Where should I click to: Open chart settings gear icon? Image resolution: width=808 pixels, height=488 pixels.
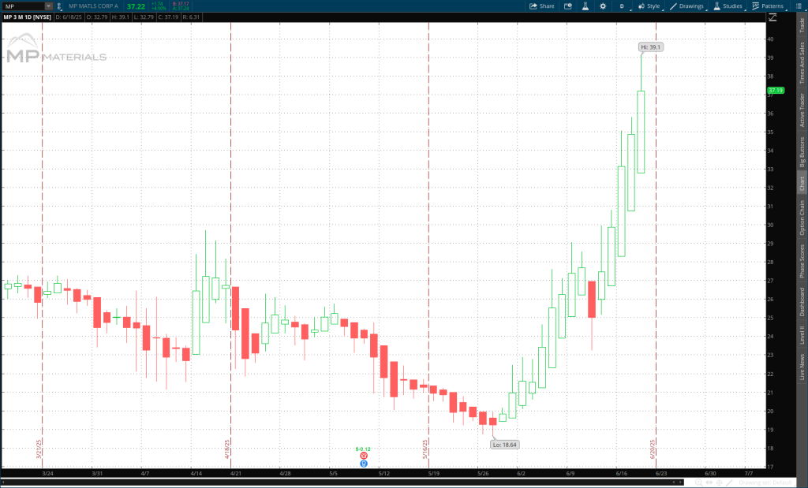pos(603,6)
